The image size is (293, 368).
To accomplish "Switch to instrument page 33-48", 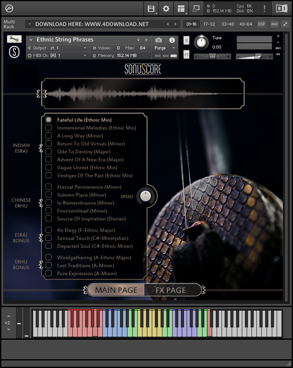I will [228, 24].
